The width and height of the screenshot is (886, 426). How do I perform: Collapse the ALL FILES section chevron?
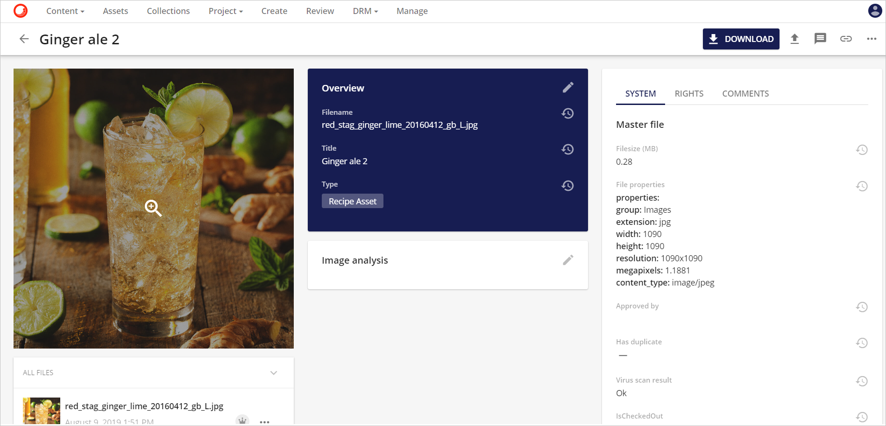(274, 373)
